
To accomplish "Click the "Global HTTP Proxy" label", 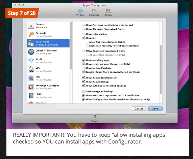I will pyautogui.click(x=46, y=51).
